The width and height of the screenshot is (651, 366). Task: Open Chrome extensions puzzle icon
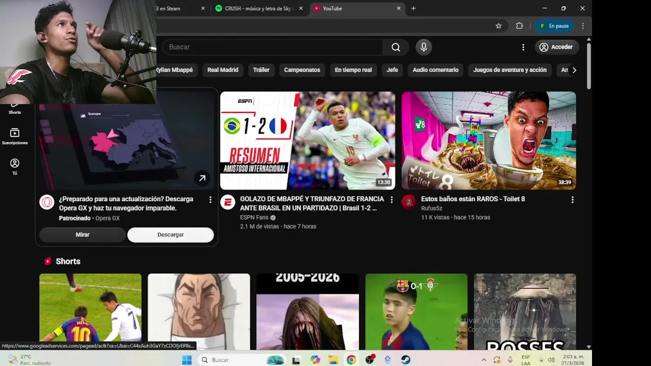point(519,26)
